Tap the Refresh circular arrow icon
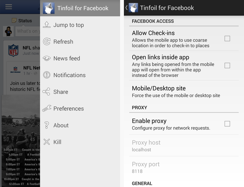 coord(47,42)
